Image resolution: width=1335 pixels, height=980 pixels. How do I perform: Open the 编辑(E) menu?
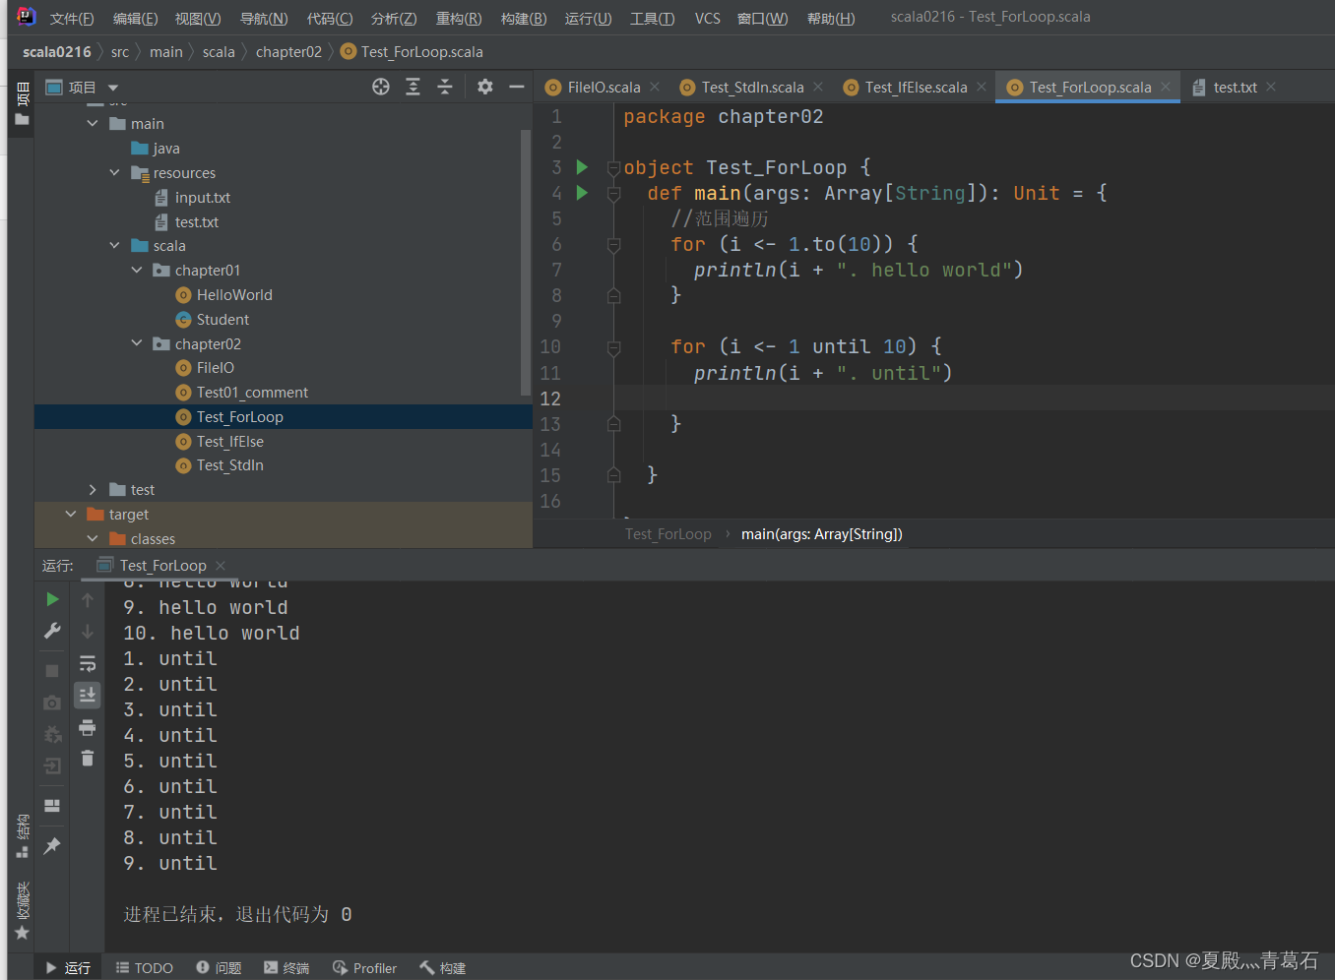click(135, 18)
